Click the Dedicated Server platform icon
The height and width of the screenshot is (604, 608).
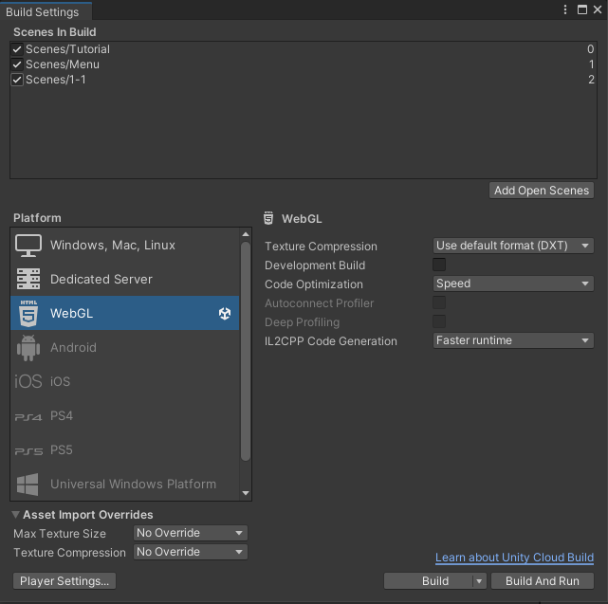(28, 280)
